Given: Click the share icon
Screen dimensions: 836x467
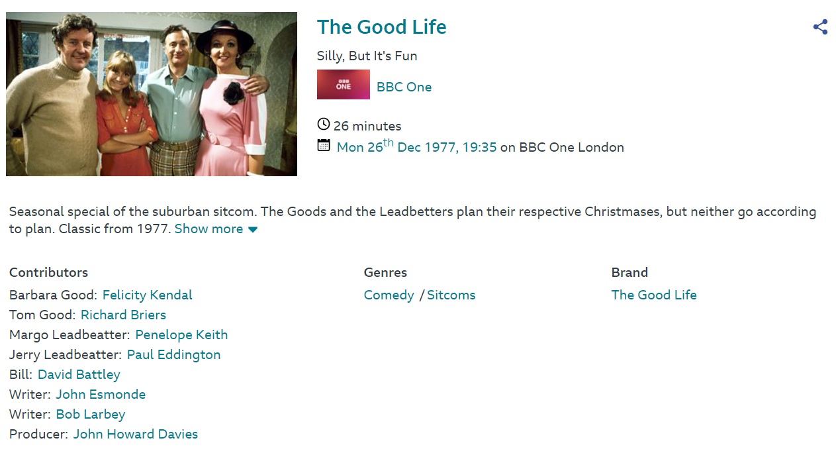Looking at the screenshot, I should (x=820, y=27).
